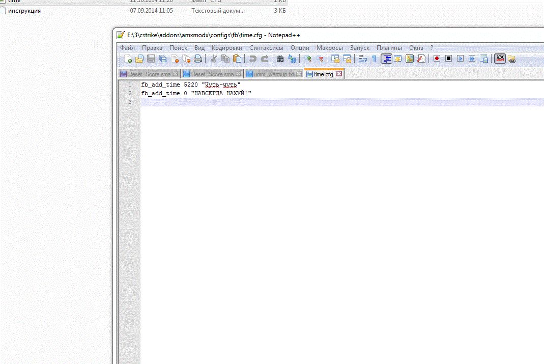The image size is (544, 364).
Task: Open the Синтаксисы menu
Action: 267,47
